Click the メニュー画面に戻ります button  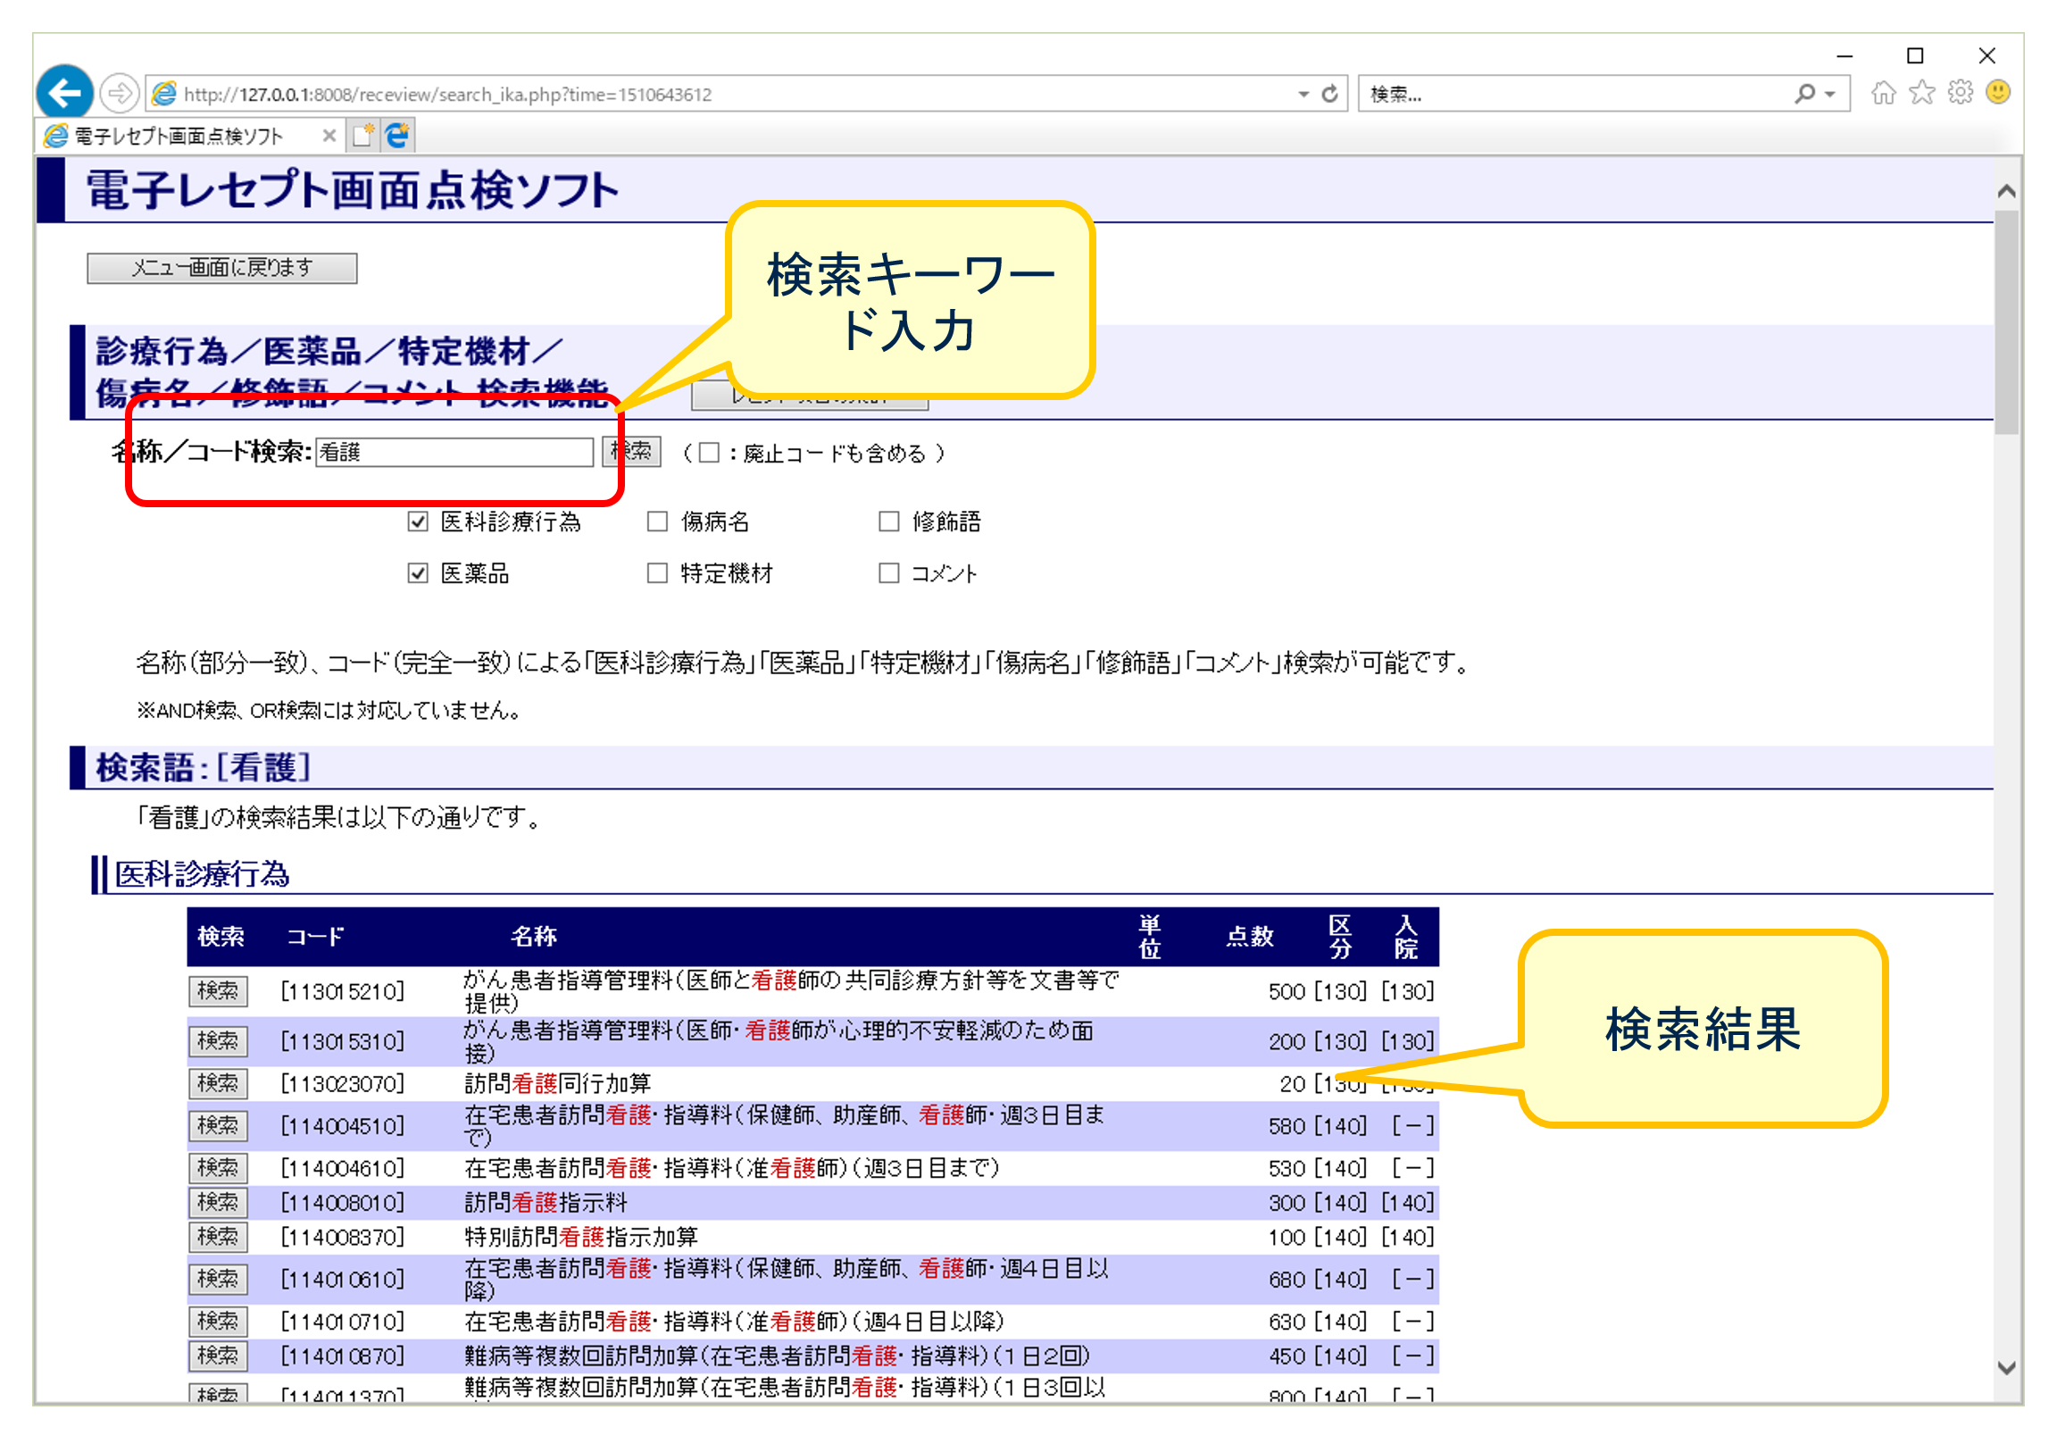pos(221,268)
